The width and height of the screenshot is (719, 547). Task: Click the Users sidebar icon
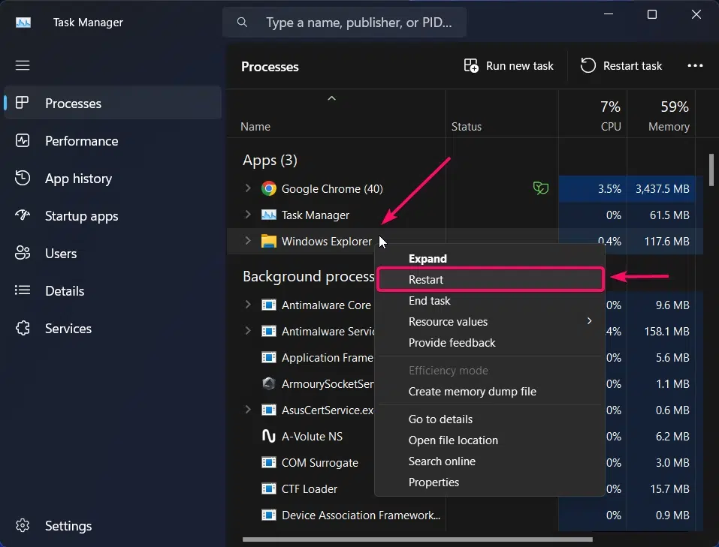click(x=22, y=253)
